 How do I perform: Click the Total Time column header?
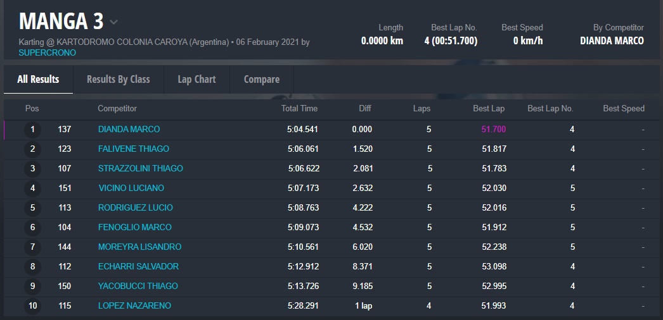[299, 108]
